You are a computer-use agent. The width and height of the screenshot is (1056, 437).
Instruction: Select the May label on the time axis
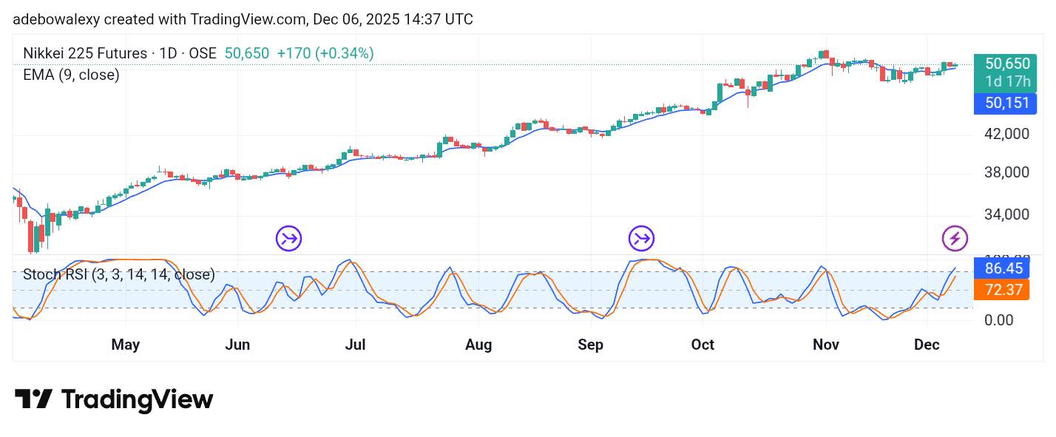click(125, 345)
